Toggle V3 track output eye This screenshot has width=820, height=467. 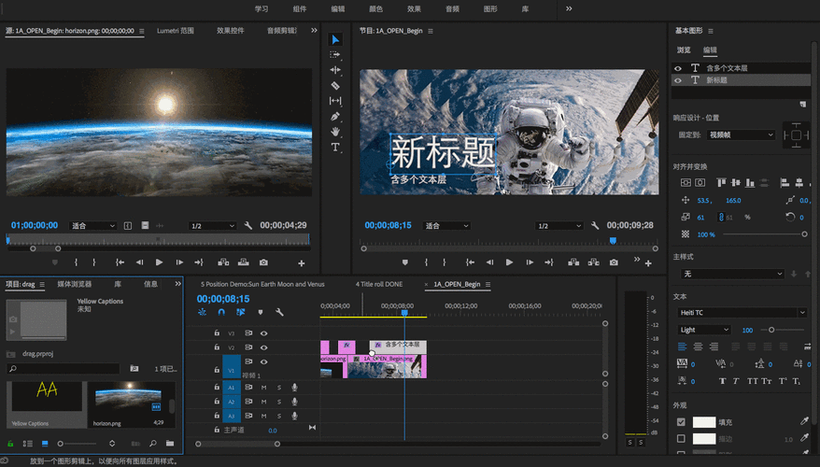pyautogui.click(x=263, y=333)
